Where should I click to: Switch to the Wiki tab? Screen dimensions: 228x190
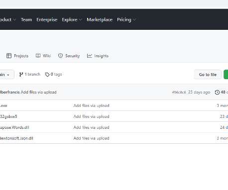coord(43,56)
